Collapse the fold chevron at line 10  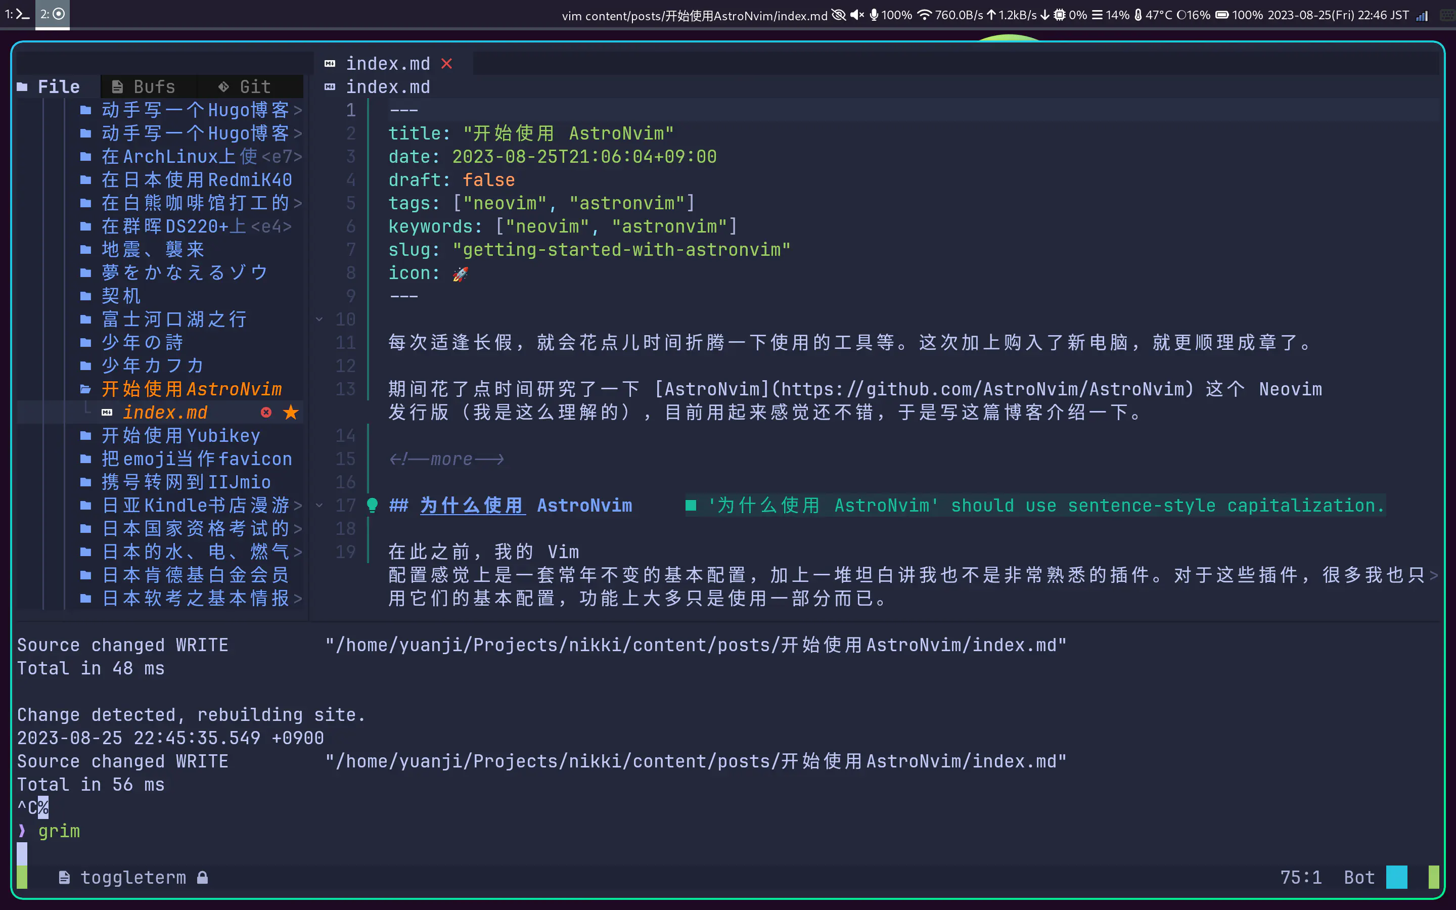(x=320, y=319)
